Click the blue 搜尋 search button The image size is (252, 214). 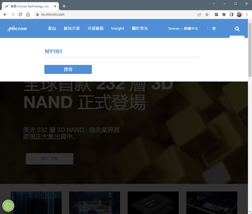point(68,69)
